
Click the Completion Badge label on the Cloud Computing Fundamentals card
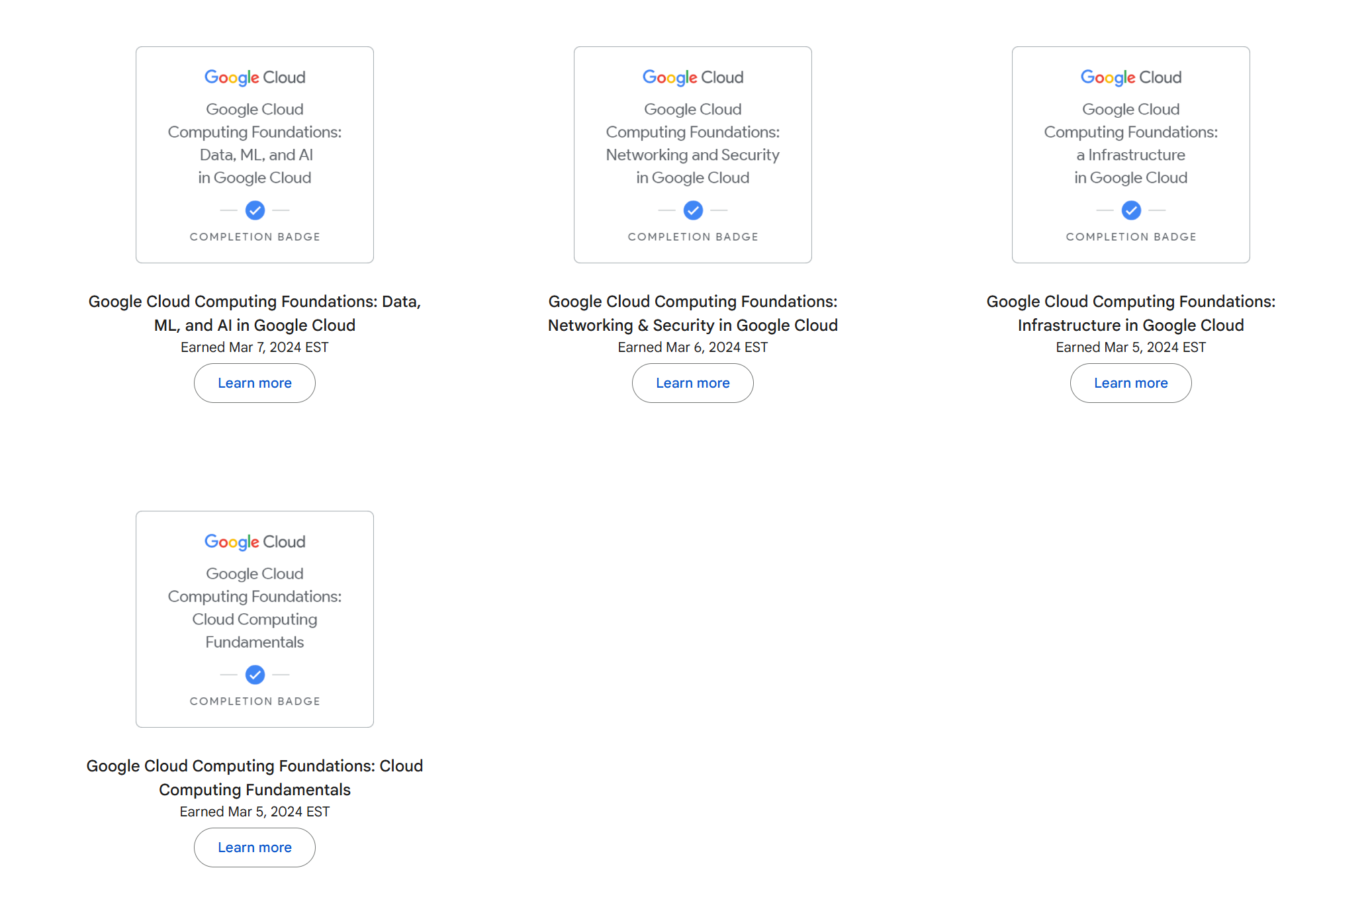(x=255, y=701)
